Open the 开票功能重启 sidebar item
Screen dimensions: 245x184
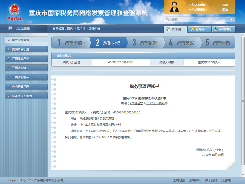click(26, 77)
